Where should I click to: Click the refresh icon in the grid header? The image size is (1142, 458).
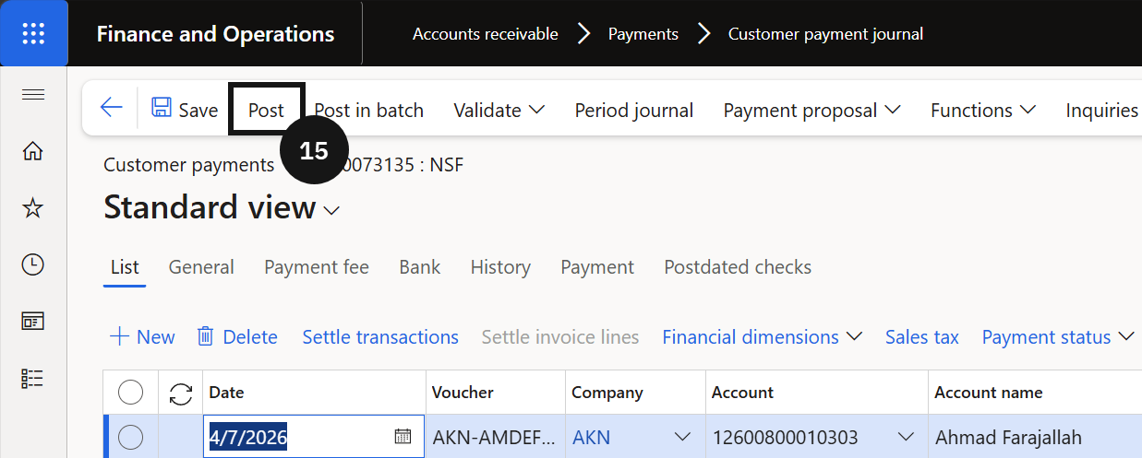[x=181, y=393]
